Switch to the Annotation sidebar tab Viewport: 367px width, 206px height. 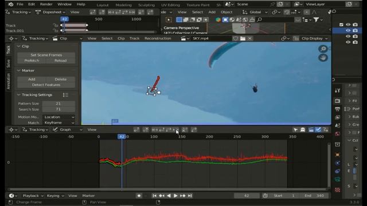[x=9, y=81]
